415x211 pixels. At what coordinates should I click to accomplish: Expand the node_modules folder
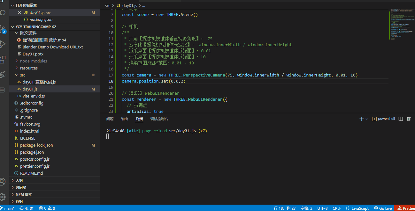(x=55, y=61)
